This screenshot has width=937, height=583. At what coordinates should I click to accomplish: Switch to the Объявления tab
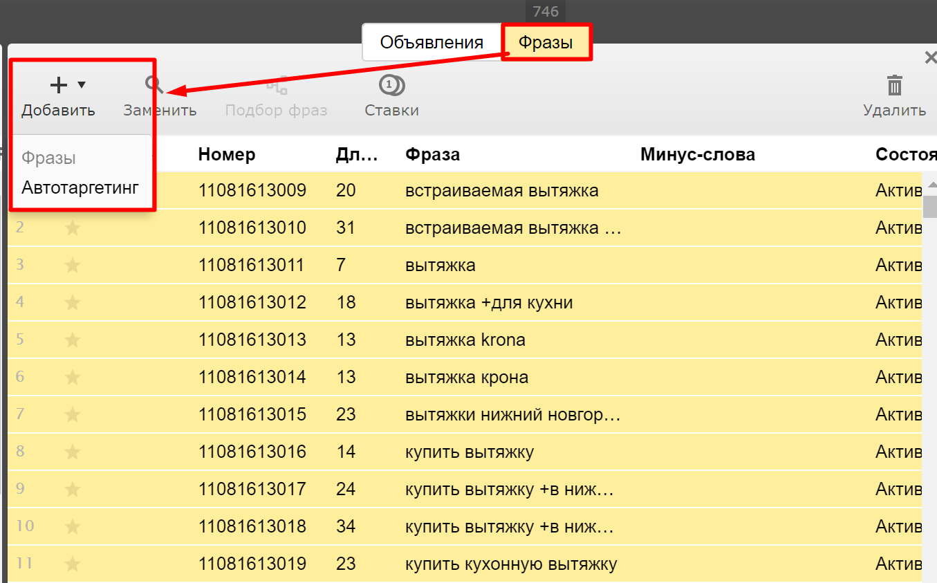coord(432,42)
